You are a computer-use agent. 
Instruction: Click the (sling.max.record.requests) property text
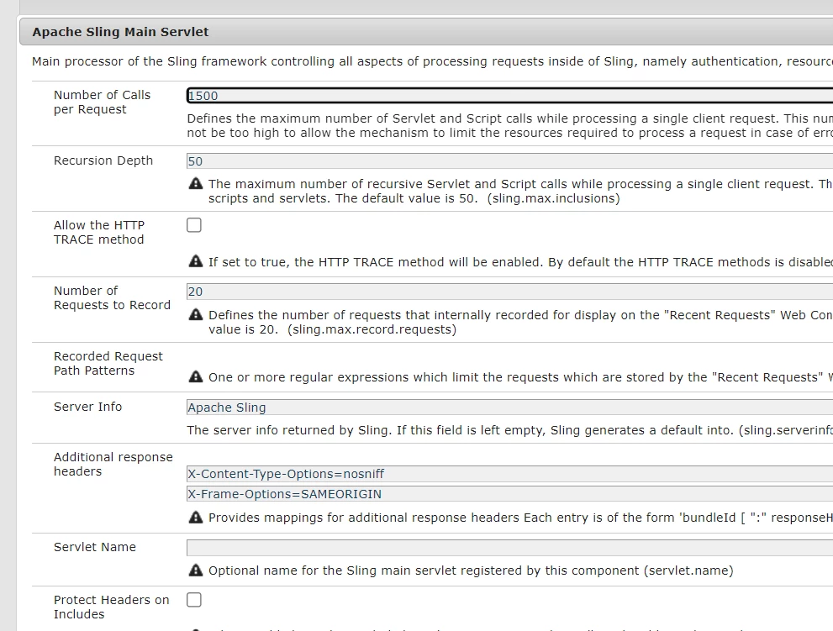372,329
